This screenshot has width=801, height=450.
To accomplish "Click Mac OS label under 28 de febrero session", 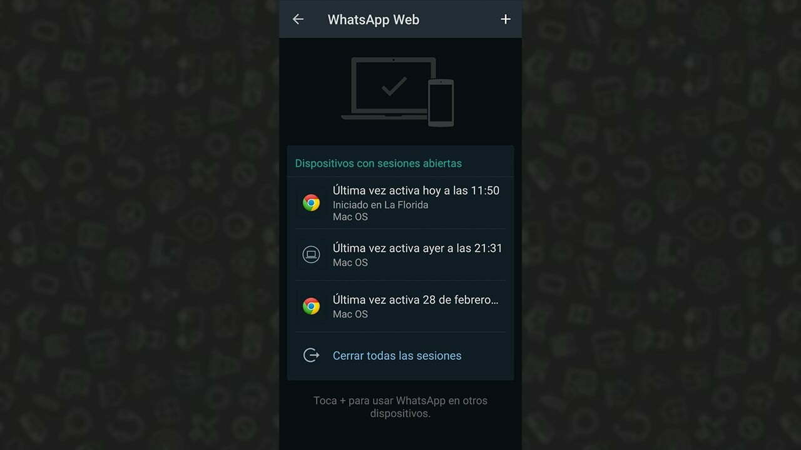I will click(x=350, y=314).
